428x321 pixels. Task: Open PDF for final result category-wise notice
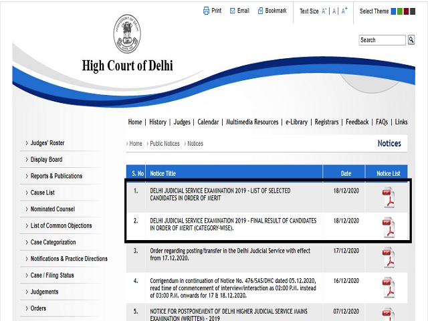pyautogui.click(x=389, y=227)
